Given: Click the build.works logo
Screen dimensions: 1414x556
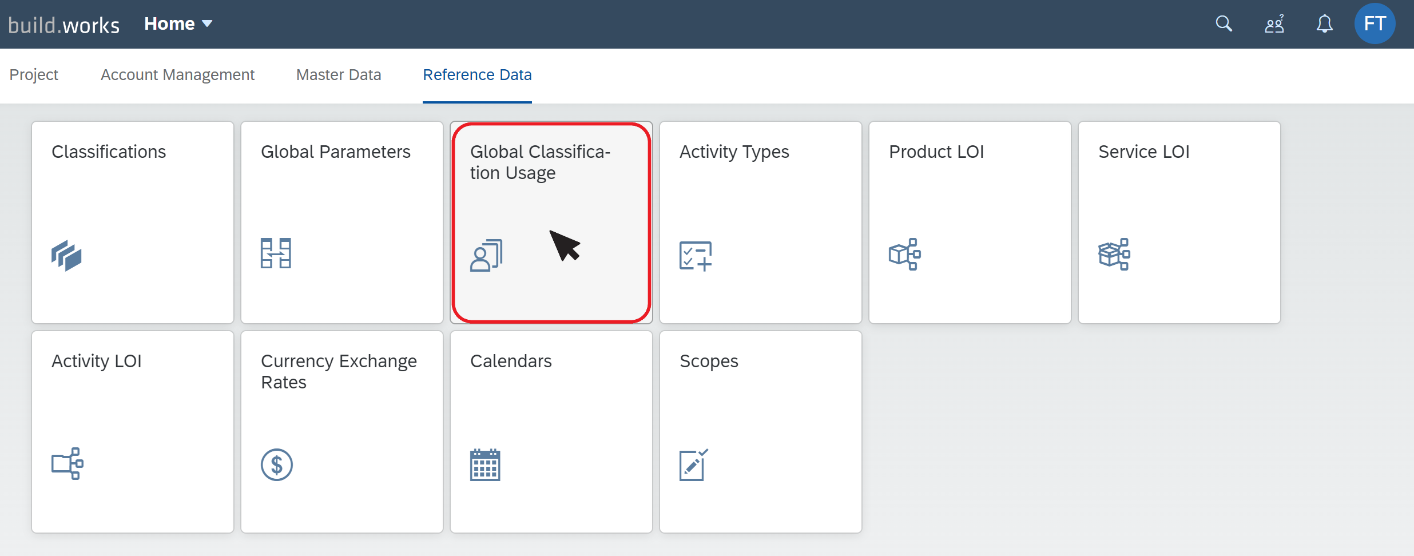Looking at the screenshot, I should pos(64,24).
